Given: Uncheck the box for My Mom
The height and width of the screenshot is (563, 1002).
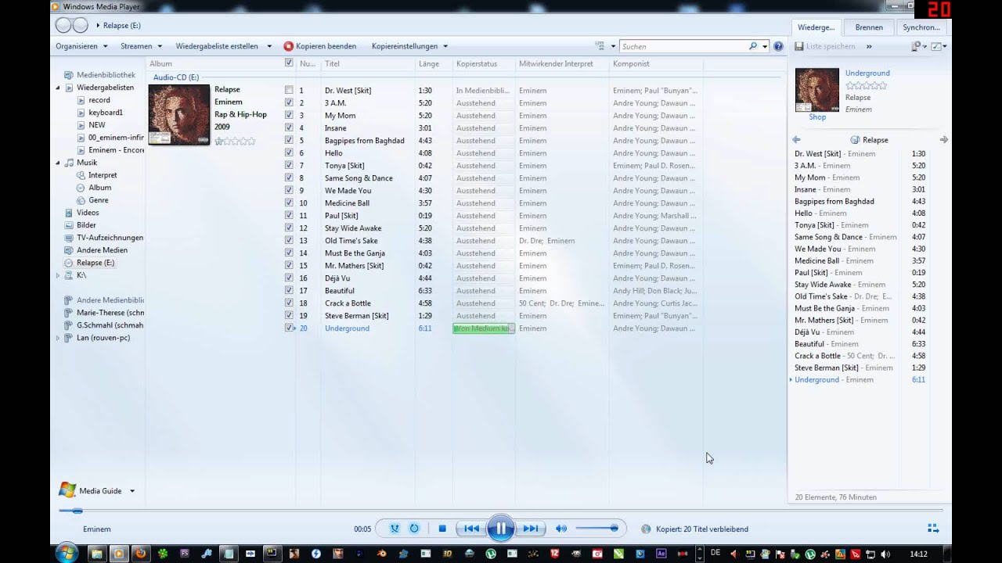Looking at the screenshot, I should (289, 115).
